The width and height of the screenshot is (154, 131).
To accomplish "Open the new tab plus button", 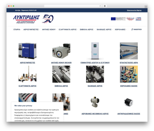I will point(146,7).
